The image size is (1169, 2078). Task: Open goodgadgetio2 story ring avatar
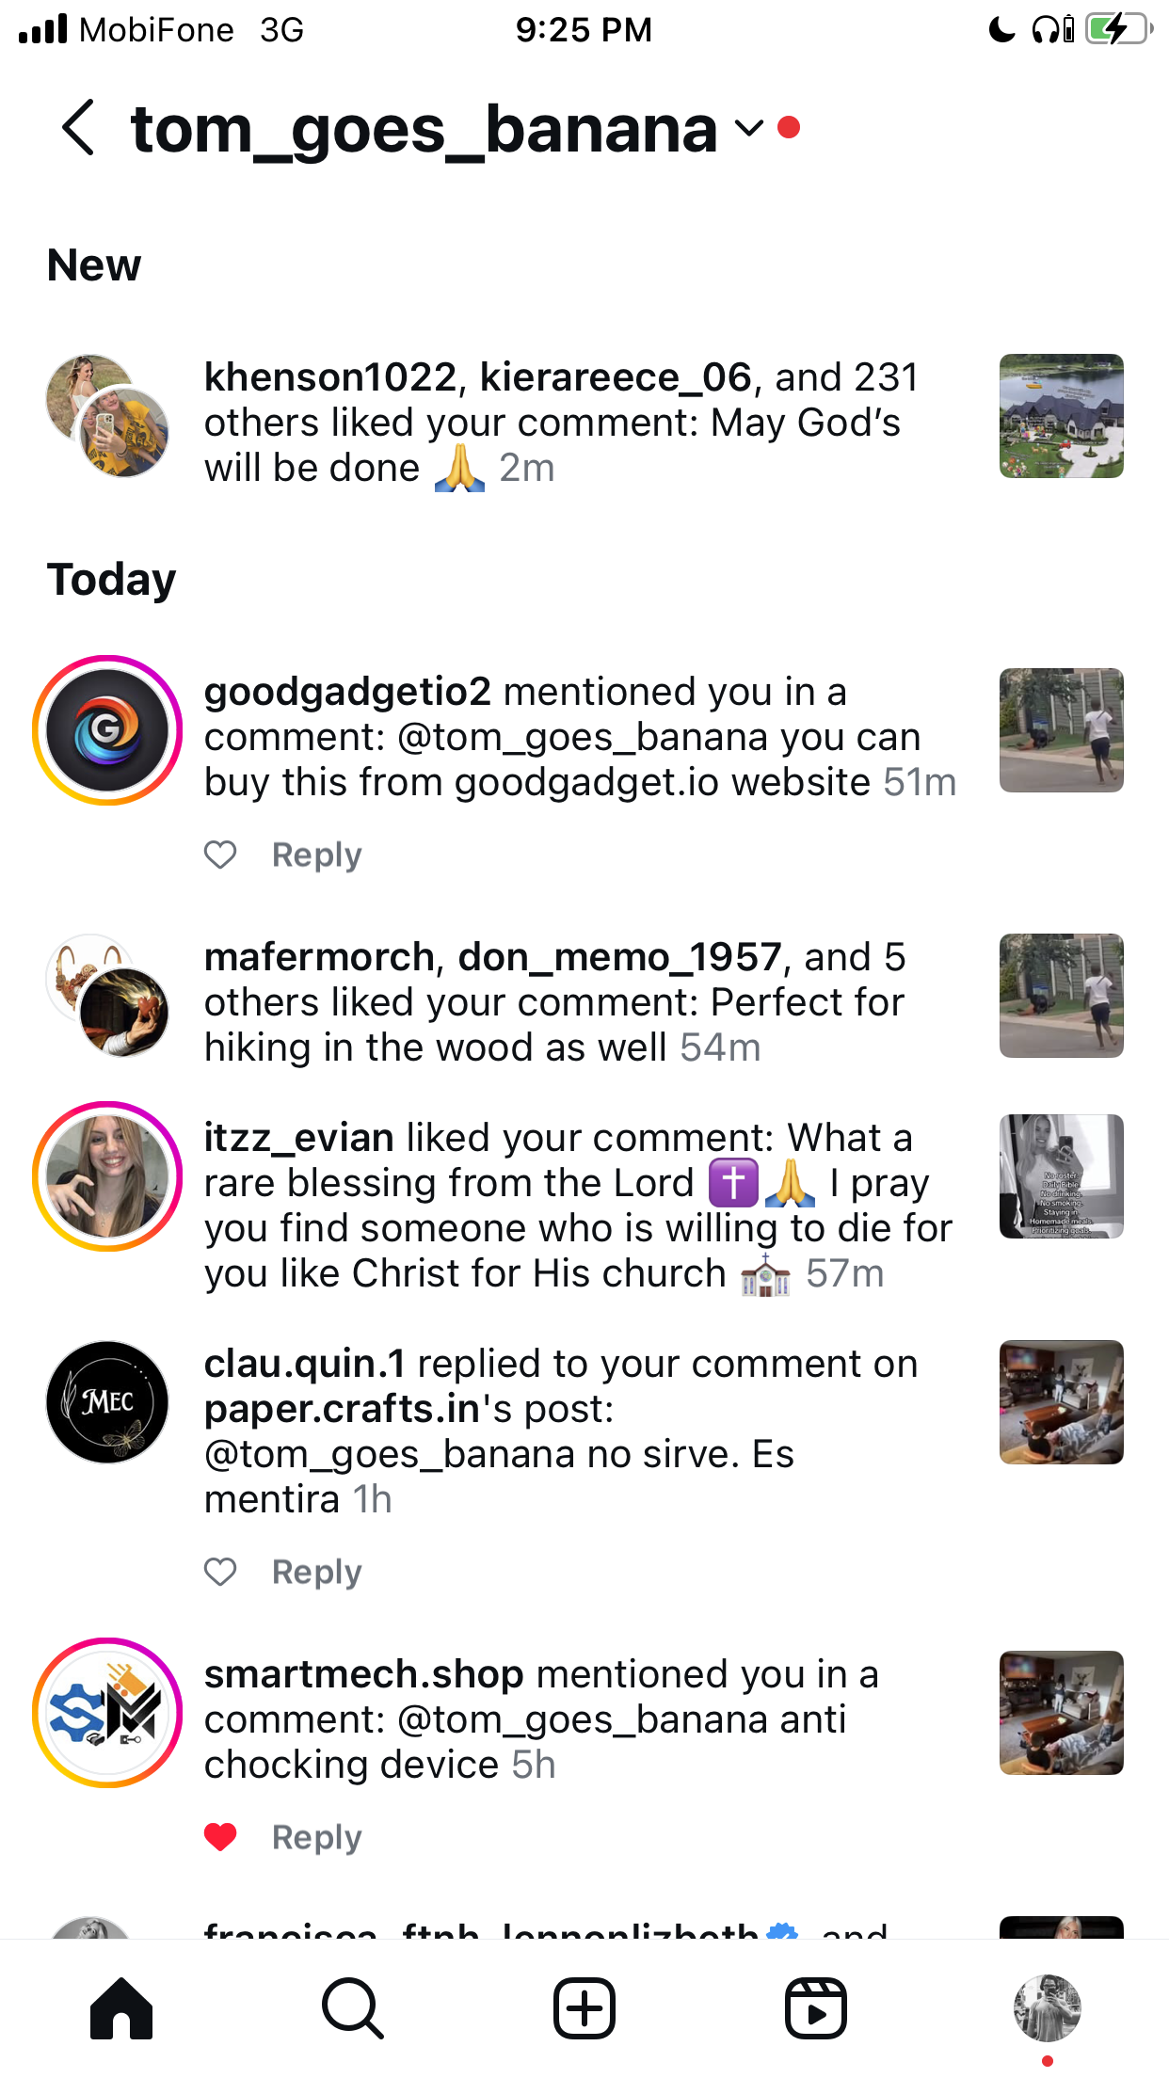pos(107,730)
